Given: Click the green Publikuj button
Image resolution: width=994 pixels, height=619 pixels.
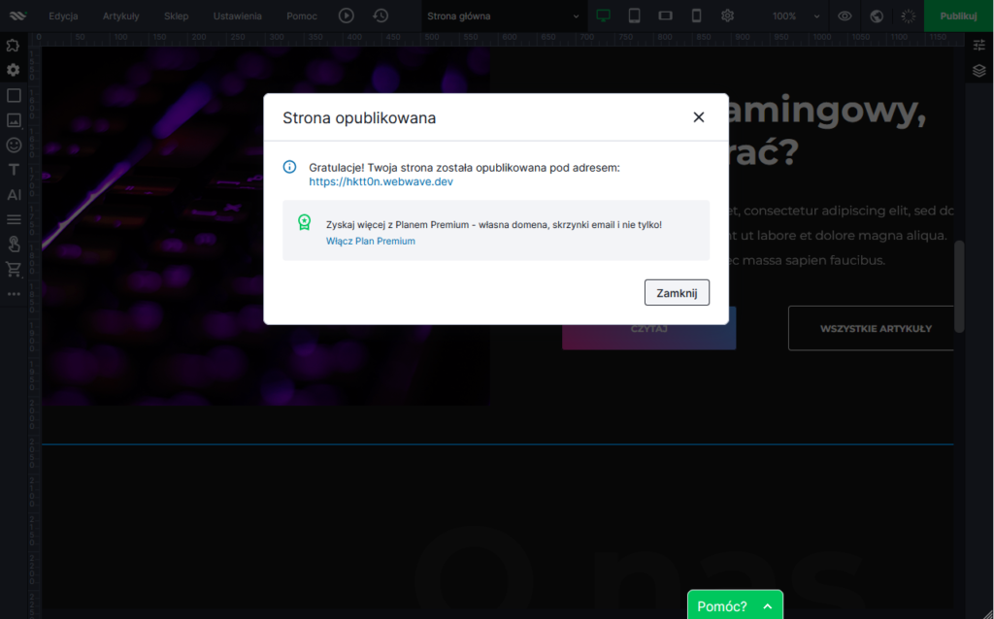Looking at the screenshot, I should coord(958,16).
